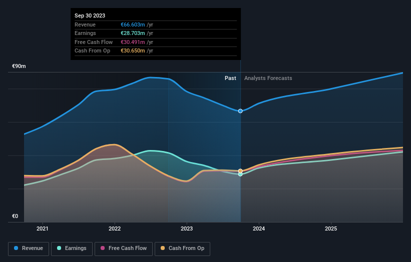Click the Earnings row label in tooltip
The width and height of the screenshot is (411, 262).
pos(85,33)
